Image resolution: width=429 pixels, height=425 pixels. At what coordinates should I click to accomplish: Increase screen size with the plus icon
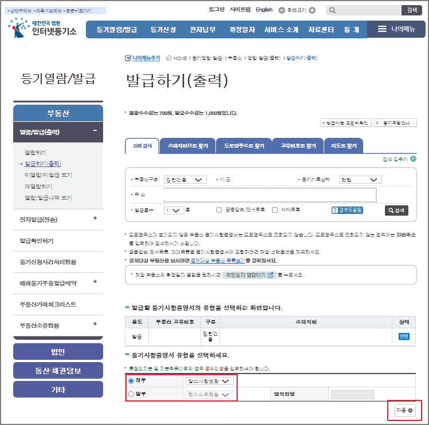coord(312,10)
